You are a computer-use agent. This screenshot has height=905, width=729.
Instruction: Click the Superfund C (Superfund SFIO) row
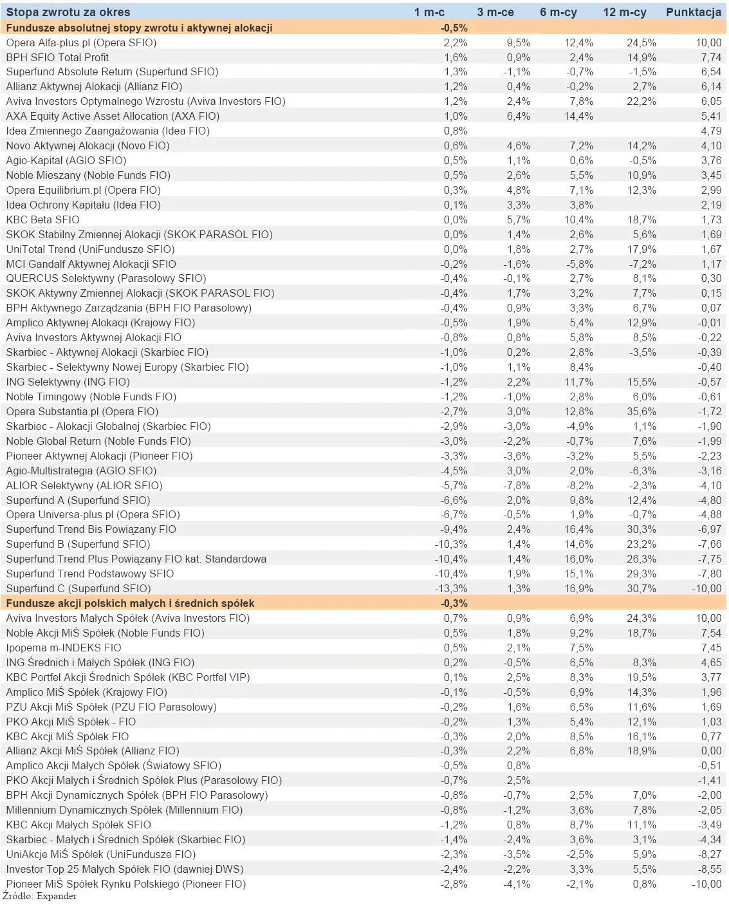(364, 588)
